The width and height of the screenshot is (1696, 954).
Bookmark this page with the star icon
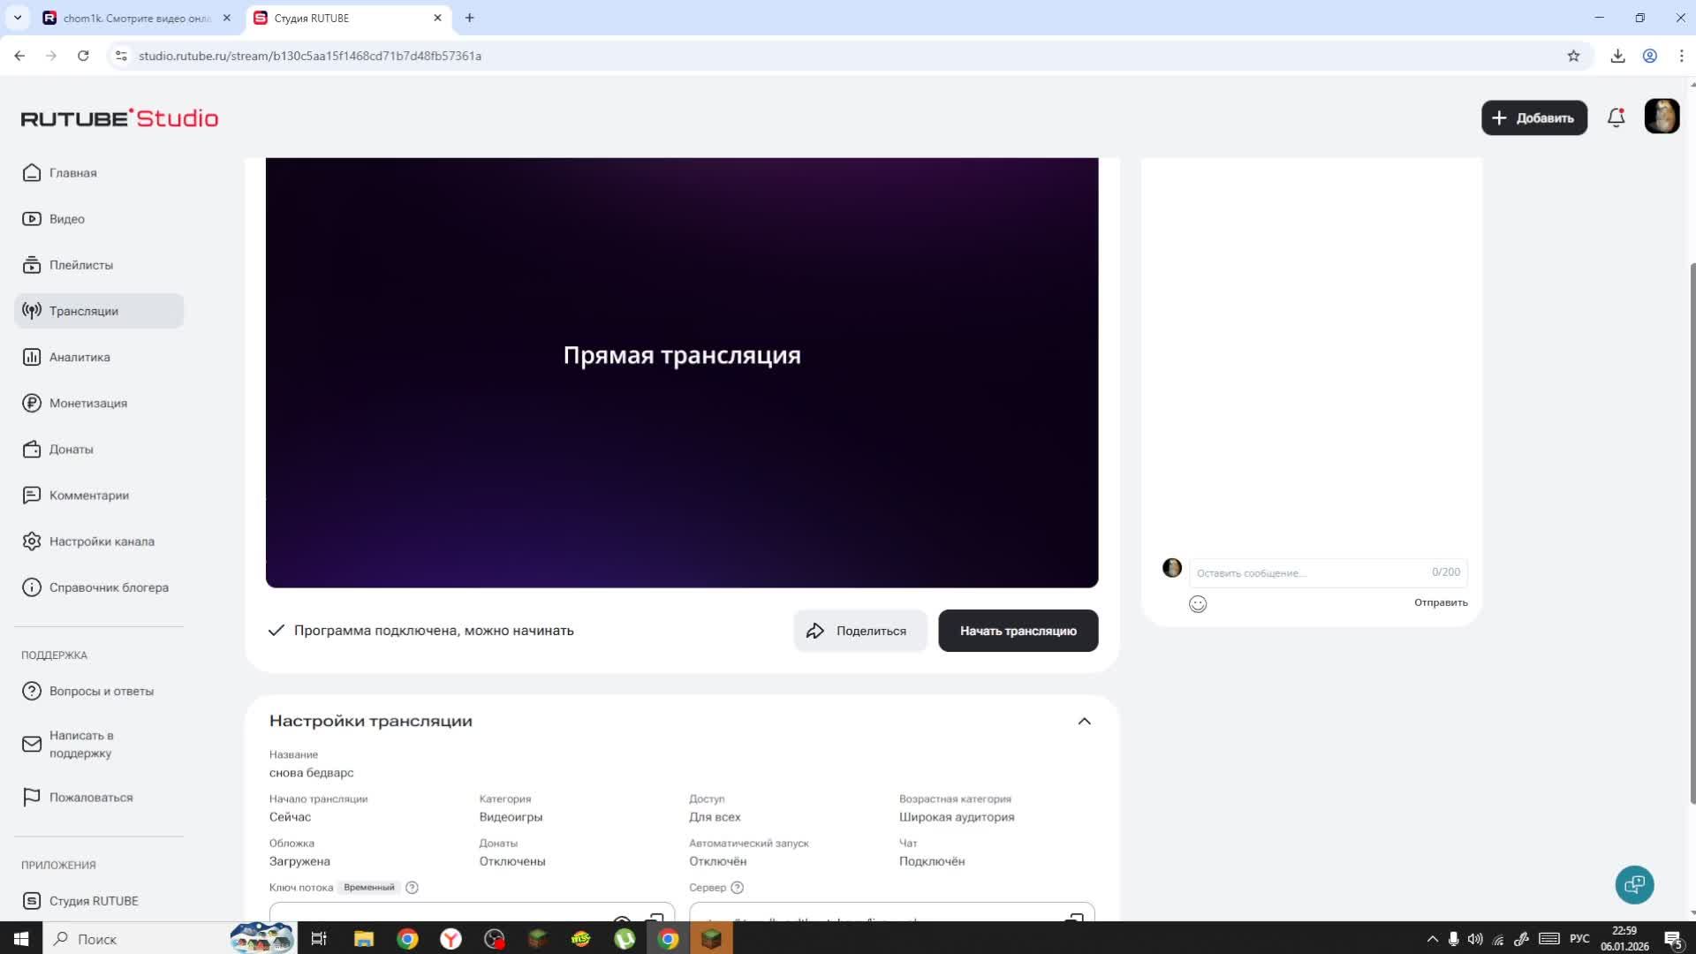[x=1573, y=56]
